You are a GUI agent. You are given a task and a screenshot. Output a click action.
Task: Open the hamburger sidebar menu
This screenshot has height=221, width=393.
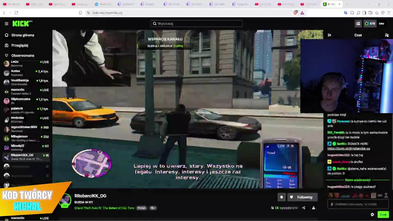point(6,24)
